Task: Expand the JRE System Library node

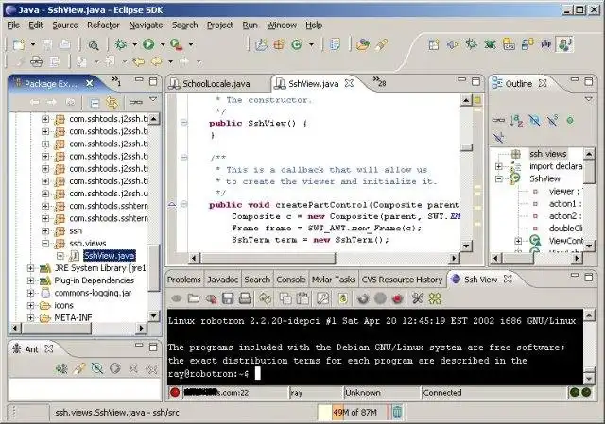Action: [x=32, y=268]
